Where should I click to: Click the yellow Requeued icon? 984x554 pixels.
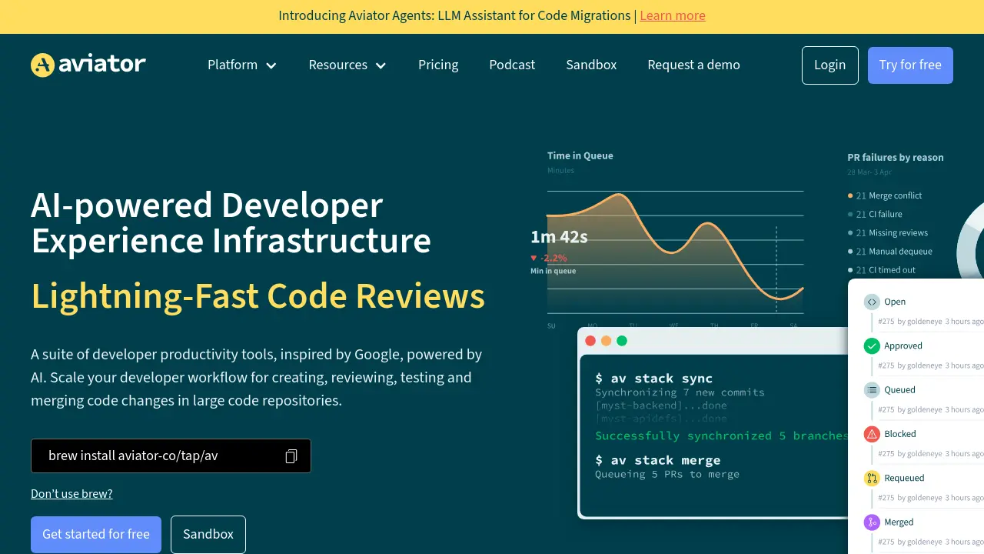coord(872,478)
